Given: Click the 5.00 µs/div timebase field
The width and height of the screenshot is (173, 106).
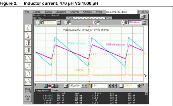Looking at the screenshot, I should [x=74, y=86].
